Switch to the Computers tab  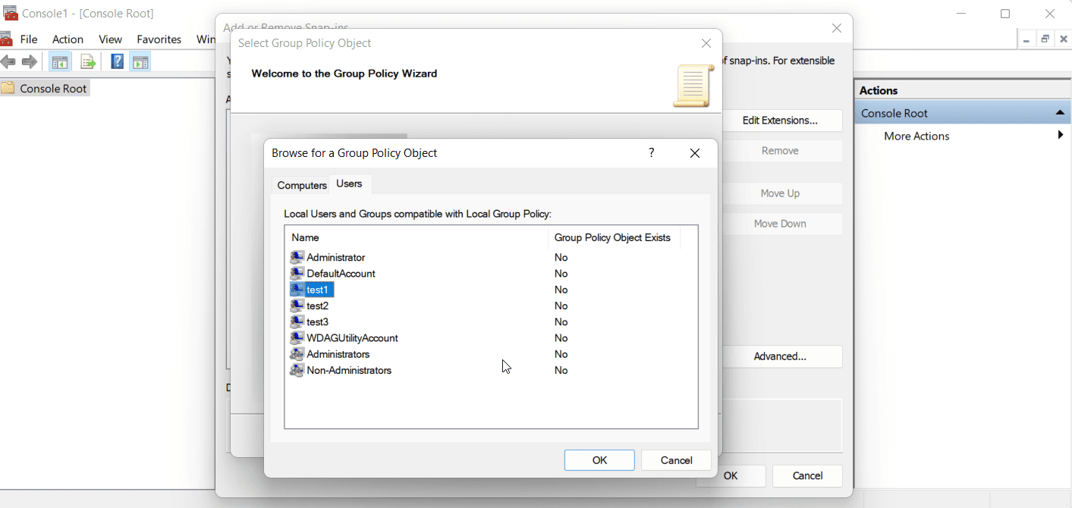(302, 185)
